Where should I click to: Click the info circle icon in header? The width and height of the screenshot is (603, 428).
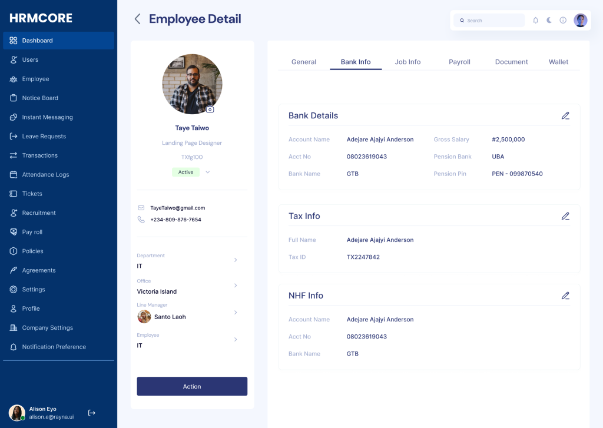[x=563, y=20]
